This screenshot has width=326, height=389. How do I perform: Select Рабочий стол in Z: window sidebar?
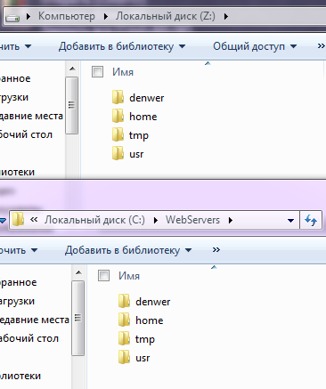pos(26,134)
